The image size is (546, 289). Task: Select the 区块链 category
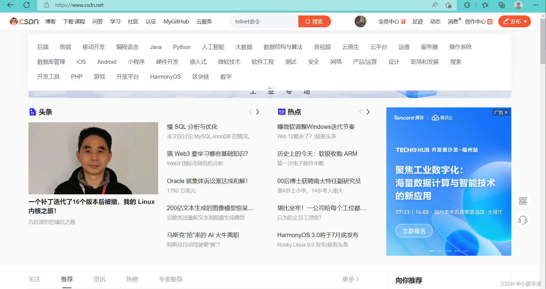tap(201, 77)
